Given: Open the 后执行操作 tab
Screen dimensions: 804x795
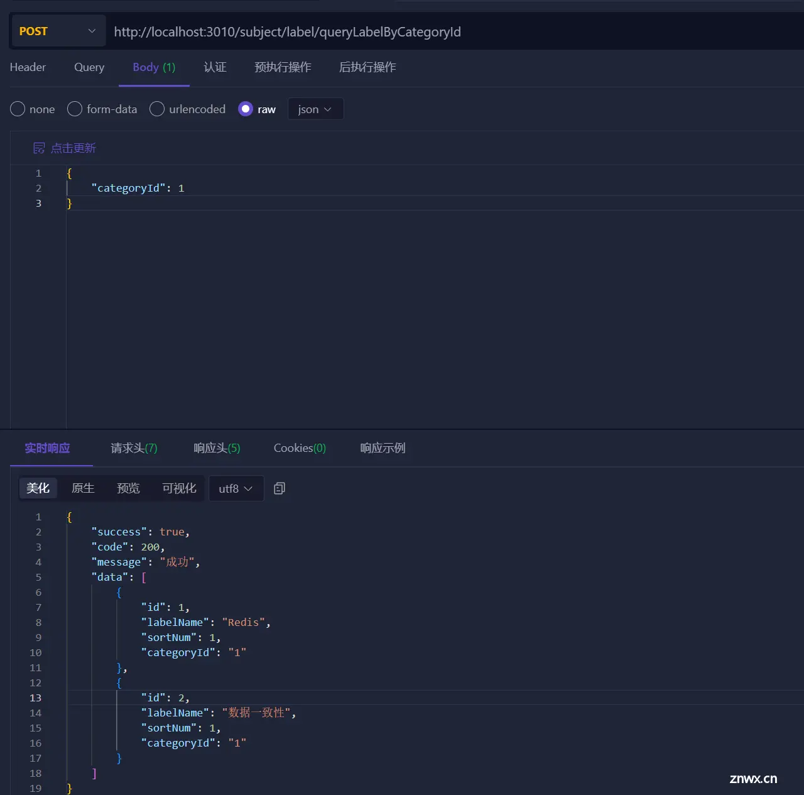Looking at the screenshot, I should pyautogui.click(x=367, y=67).
